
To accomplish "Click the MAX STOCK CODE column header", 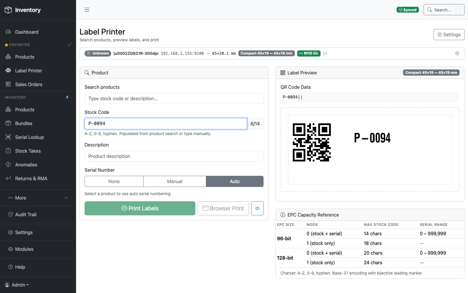I will click(381, 225).
